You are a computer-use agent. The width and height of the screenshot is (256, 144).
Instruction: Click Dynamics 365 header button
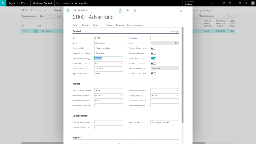(x=18, y=3)
